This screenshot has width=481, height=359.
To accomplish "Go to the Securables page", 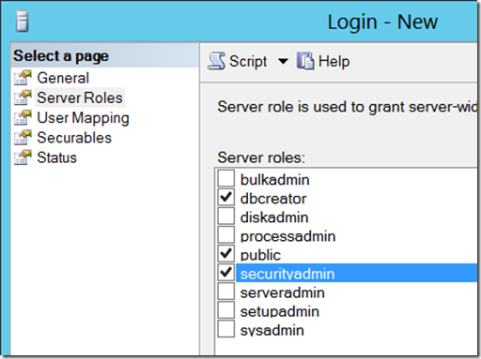I will click(74, 138).
